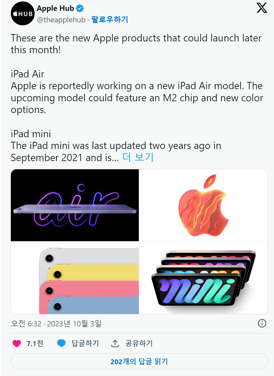This screenshot has width=274, height=376.
Task: Click the X logo icon
Action: [262, 8]
